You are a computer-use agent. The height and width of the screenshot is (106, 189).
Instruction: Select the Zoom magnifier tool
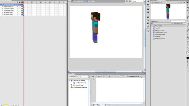(188, 48)
